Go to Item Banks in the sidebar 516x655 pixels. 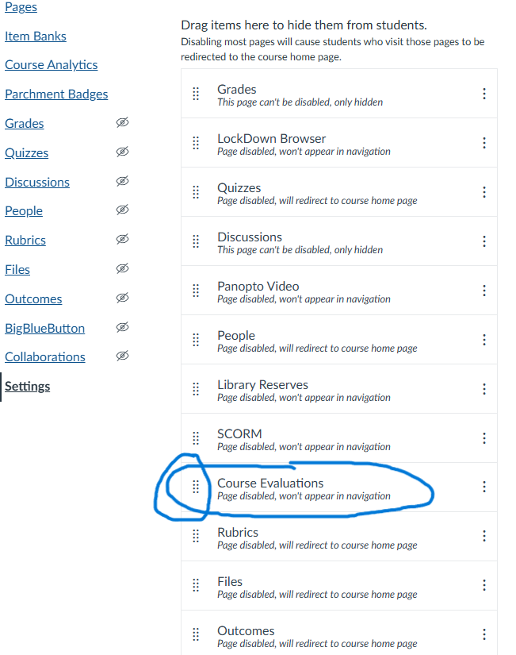click(x=36, y=37)
